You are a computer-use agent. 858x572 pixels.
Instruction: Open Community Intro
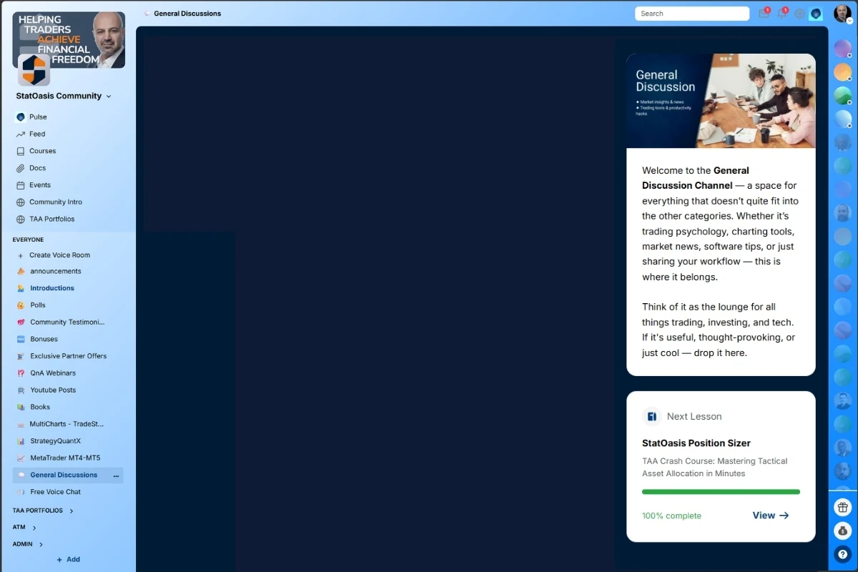pos(56,202)
